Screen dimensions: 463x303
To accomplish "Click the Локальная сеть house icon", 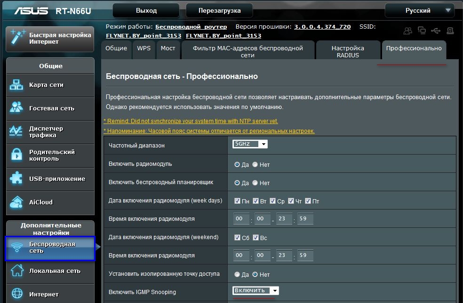I will (x=17, y=270).
